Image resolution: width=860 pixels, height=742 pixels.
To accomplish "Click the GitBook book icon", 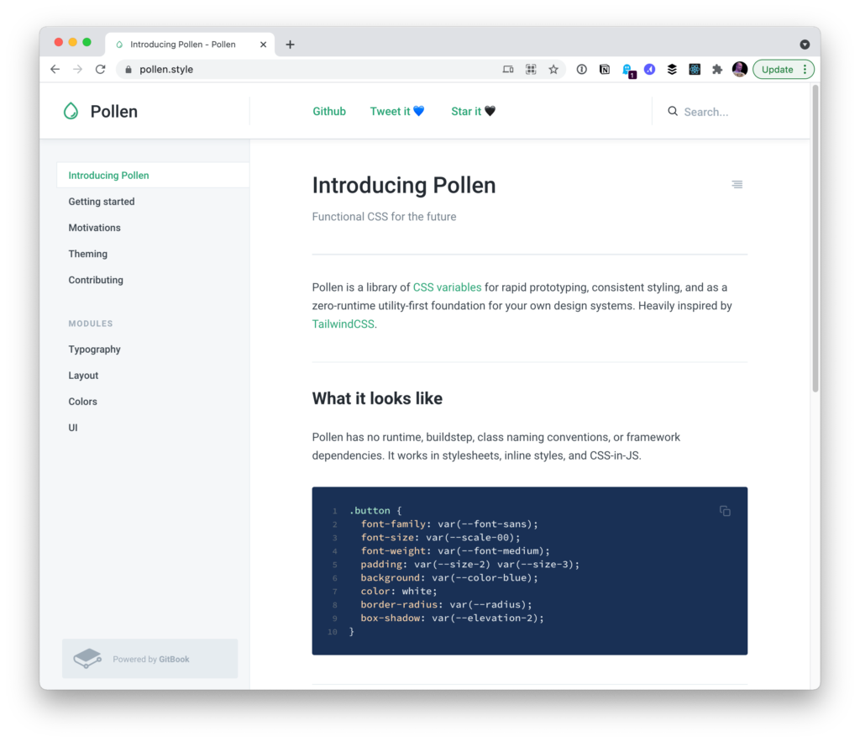I will (x=87, y=658).
